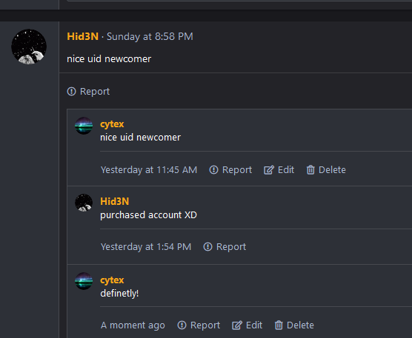
Task: Click the A moment ago timestamp
Action: point(133,325)
